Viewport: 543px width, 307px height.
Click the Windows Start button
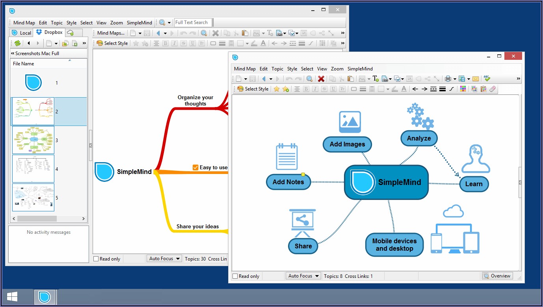pos(12,297)
